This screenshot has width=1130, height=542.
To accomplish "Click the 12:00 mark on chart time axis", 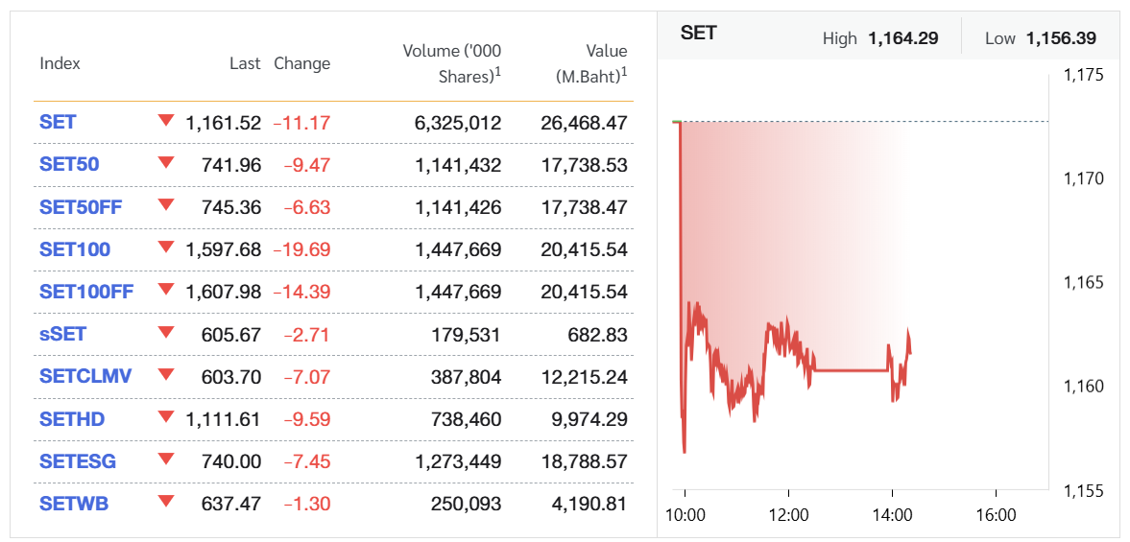I will pyautogui.click(x=788, y=515).
